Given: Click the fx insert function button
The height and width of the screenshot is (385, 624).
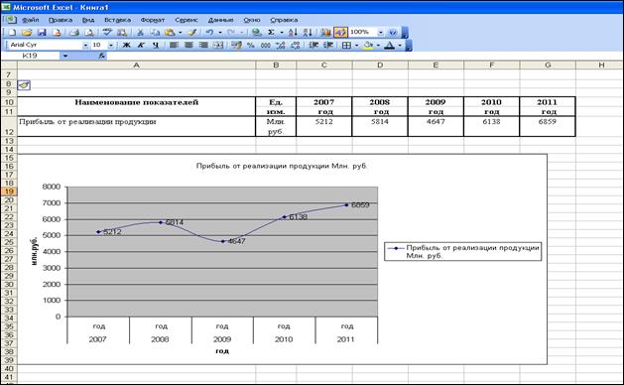Looking at the screenshot, I should coord(102,56).
